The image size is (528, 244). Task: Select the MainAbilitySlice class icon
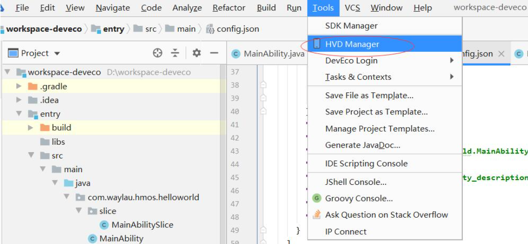point(104,225)
